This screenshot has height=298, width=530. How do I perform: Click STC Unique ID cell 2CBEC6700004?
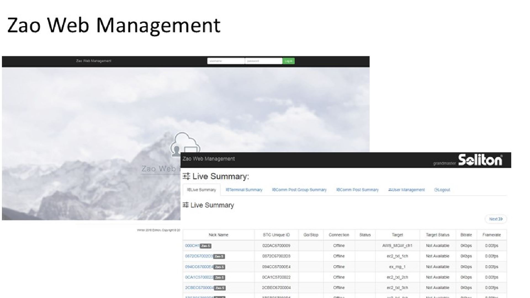point(276,288)
